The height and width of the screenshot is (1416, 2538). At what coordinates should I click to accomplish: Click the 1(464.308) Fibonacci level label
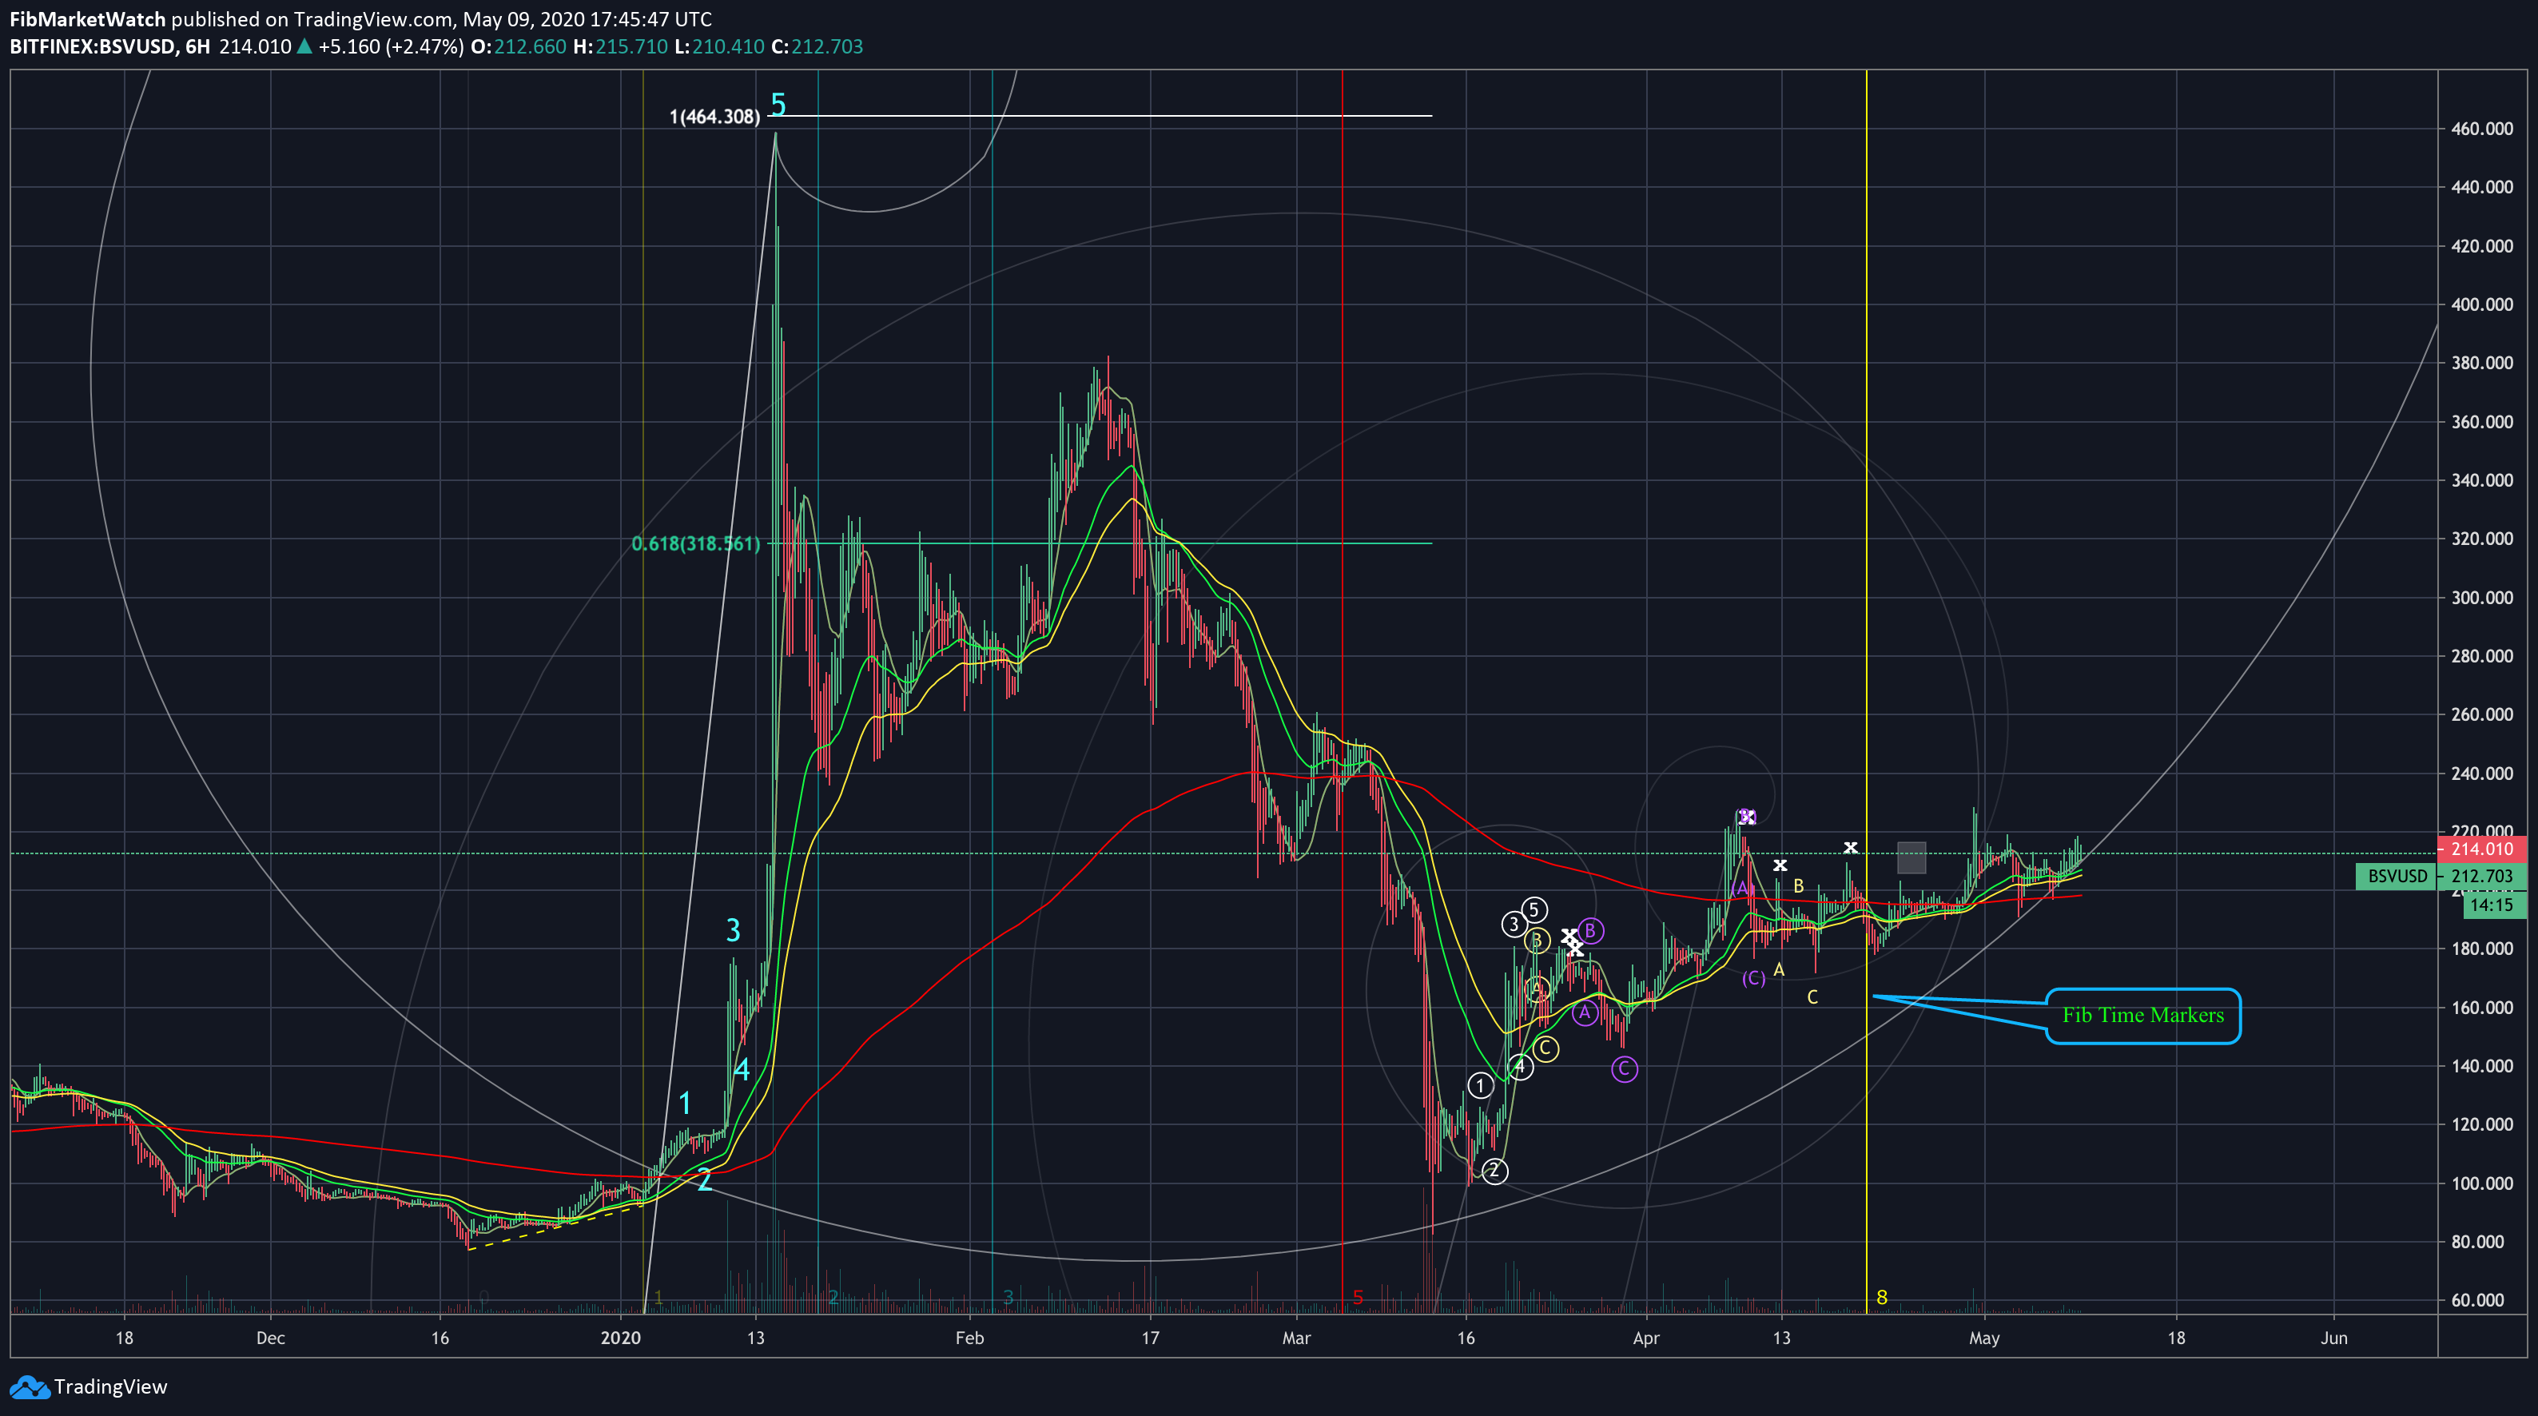714,117
